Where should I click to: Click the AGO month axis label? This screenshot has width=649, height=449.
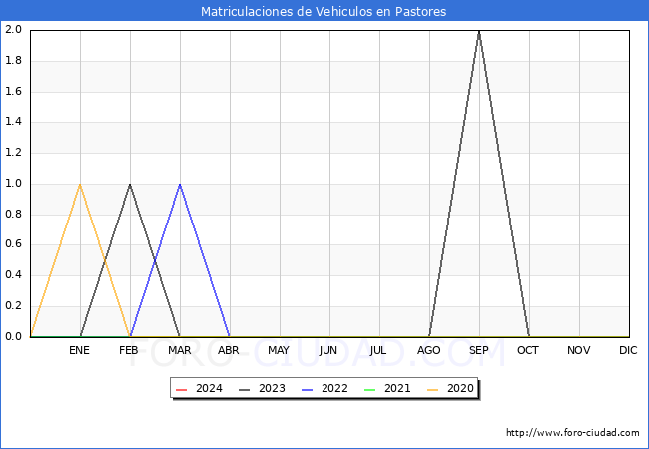(x=428, y=350)
